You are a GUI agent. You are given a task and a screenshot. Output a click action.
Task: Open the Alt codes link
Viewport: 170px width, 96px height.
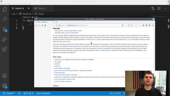pyautogui.click(x=58, y=62)
